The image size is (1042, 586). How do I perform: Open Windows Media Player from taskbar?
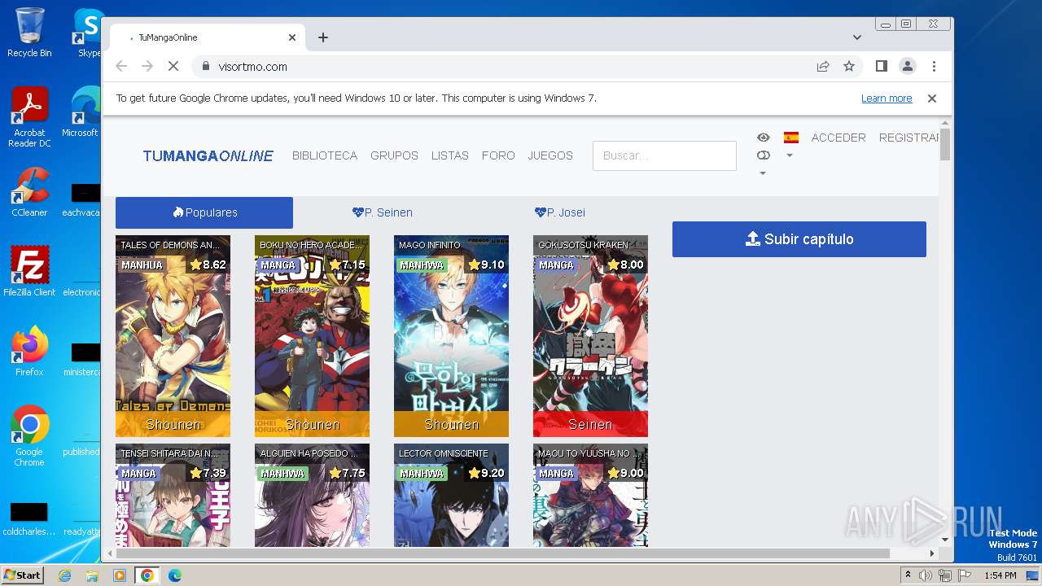point(120,575)
